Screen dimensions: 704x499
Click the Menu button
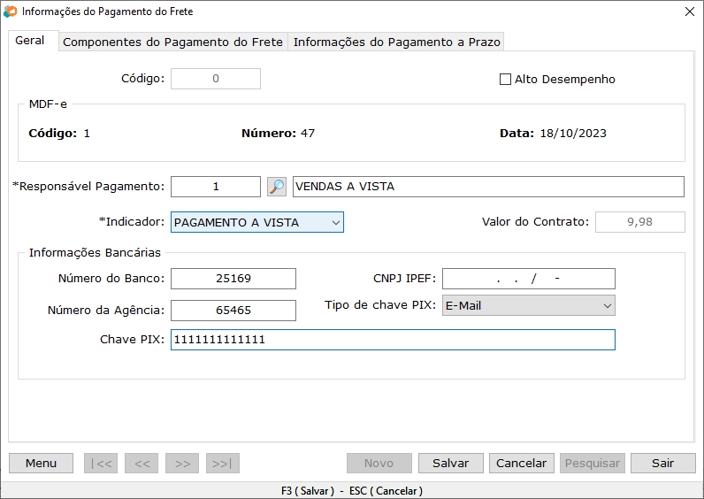click(x=41, y=463)
